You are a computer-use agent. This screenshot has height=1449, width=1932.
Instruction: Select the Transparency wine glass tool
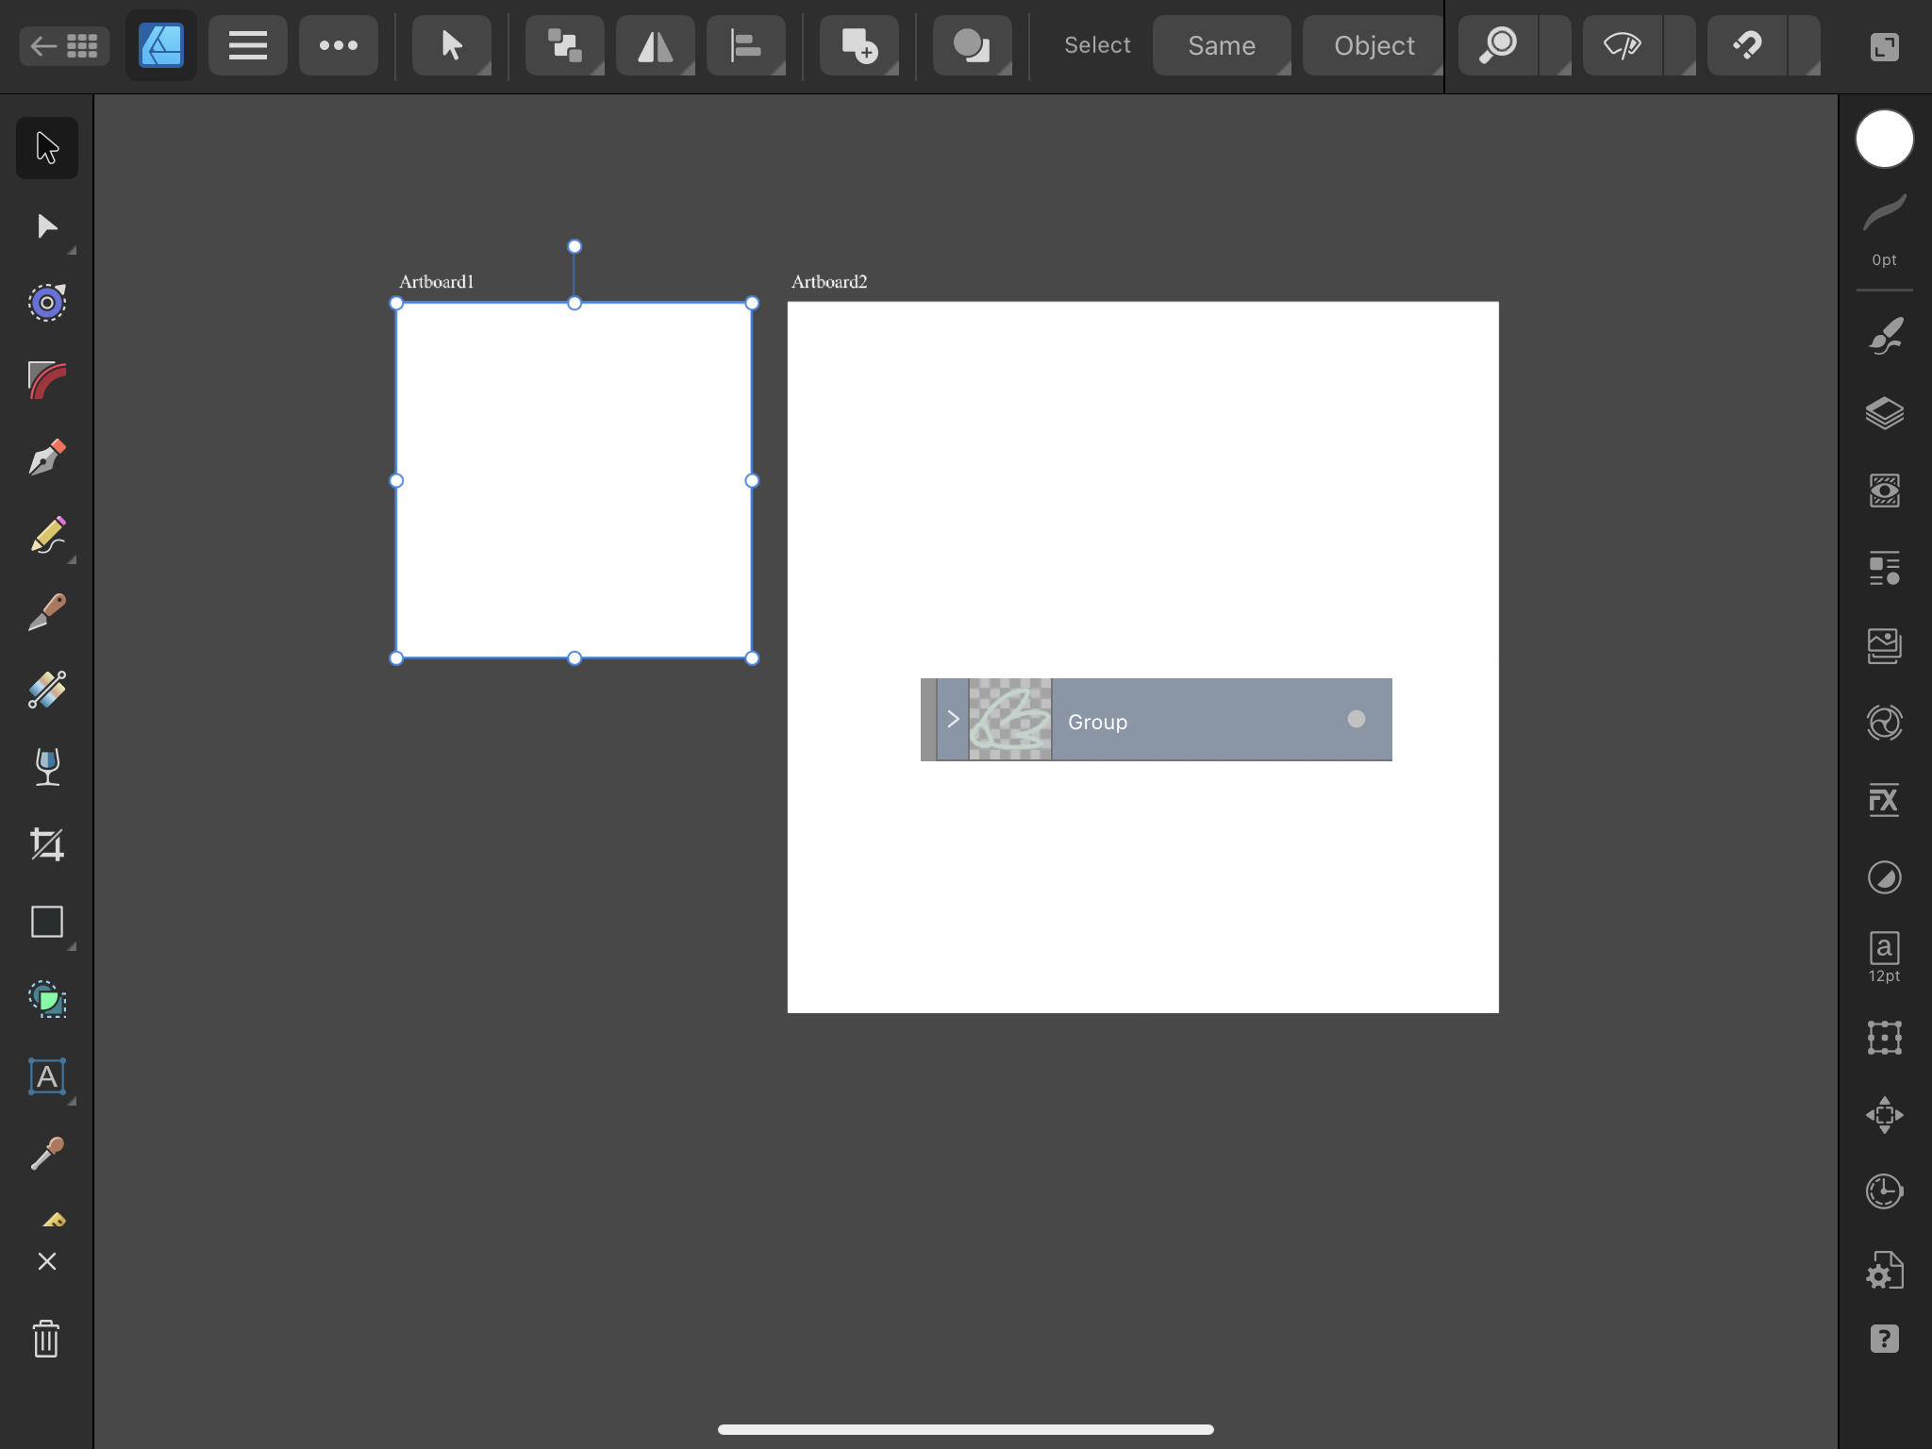[47, 767]
